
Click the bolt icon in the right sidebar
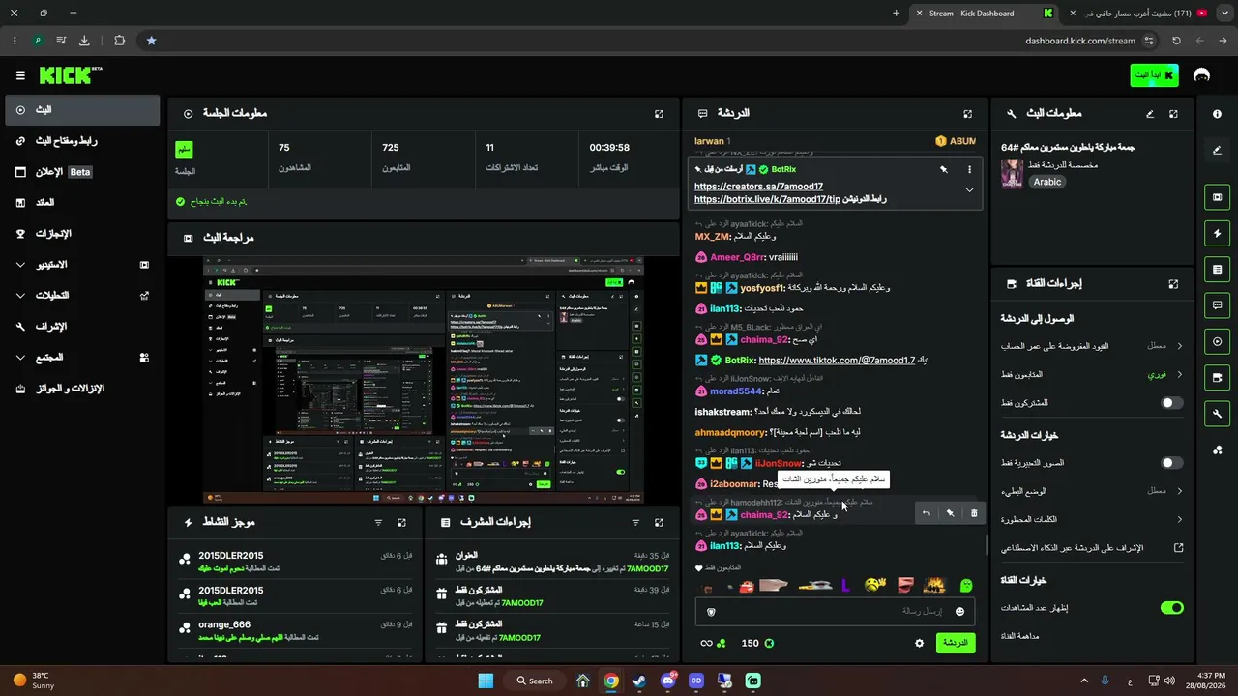(x=1217, y=233)
